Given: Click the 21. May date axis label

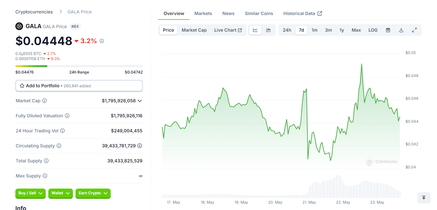Looking at the screenshot, I should point(309,202).
